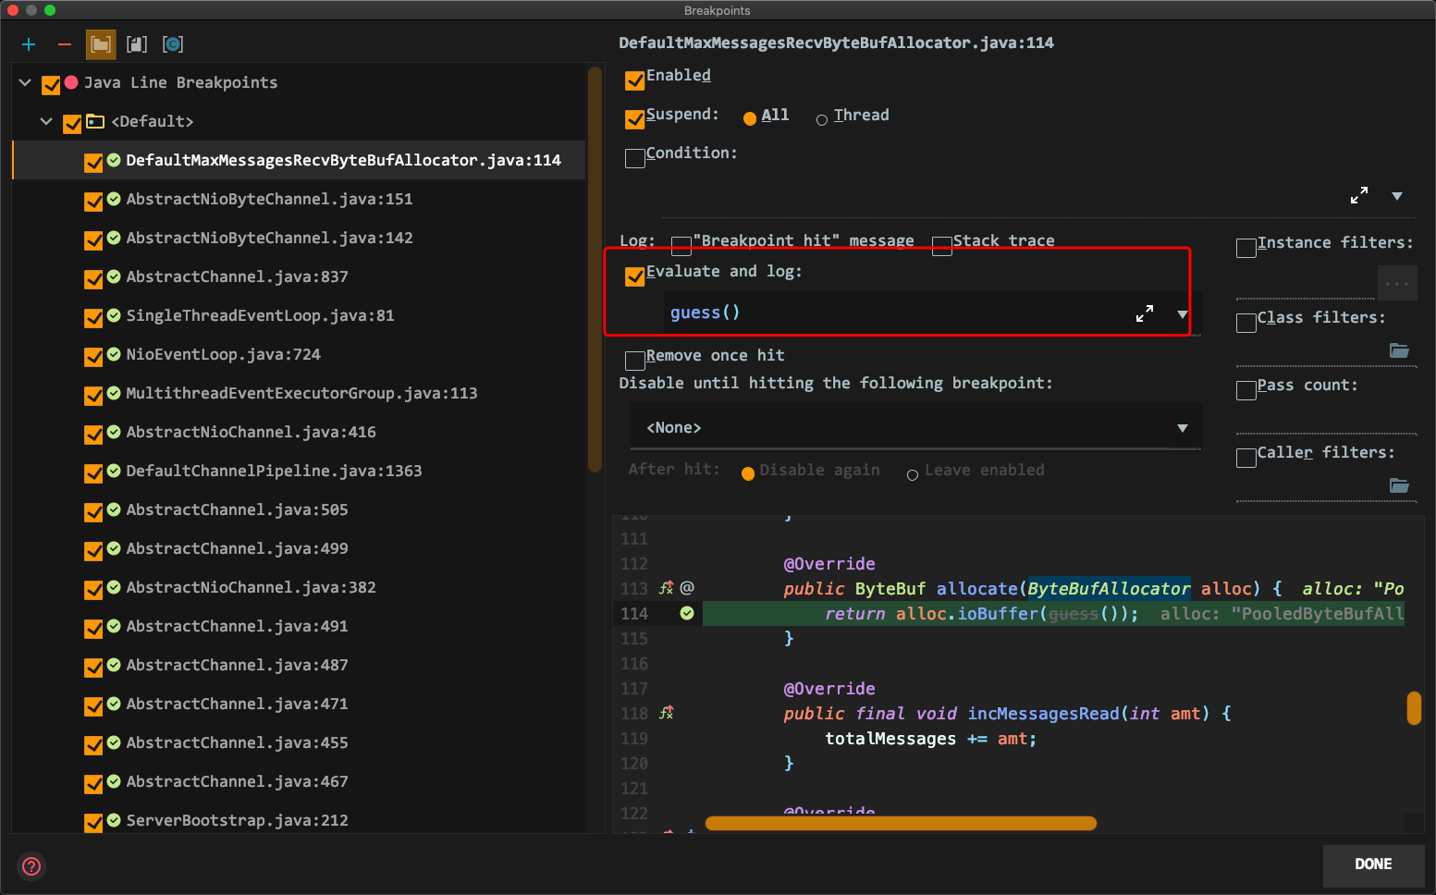1436x895 pixels.
Task: Collapse Java Line Breakpoints tree node
Action: coord(25,82)
